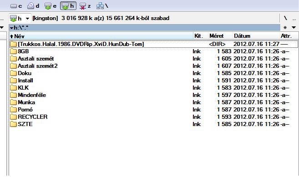Viewport: 299px width, 177px height.
Task: Click the [Trukkos.Halal.1986.DVDRip.XviD.HunDub-Tom] folder name
Action: point(81,44)
